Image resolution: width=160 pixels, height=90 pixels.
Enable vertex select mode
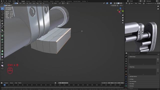point(14,3)
